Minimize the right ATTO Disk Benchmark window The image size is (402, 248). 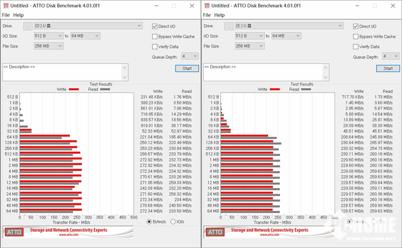[357, 6]
